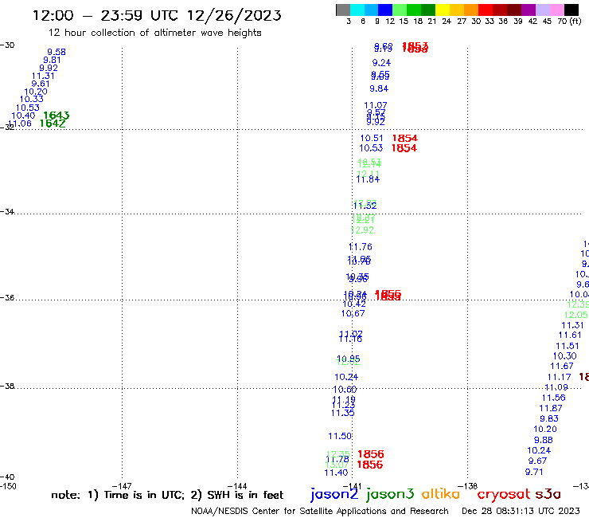This screenshot has height=518, width=589.
Task: Click the '-34' latitude axis label
Action: click(x=7, y=211)
